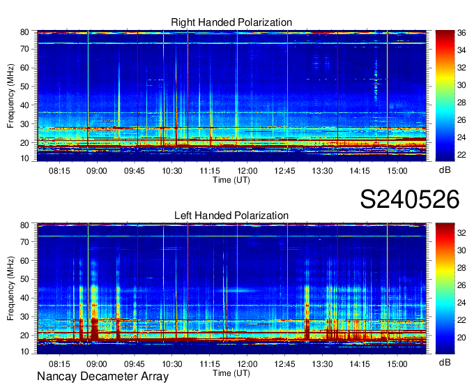Click 60 MHz tick of Left Handed plot

24,261
